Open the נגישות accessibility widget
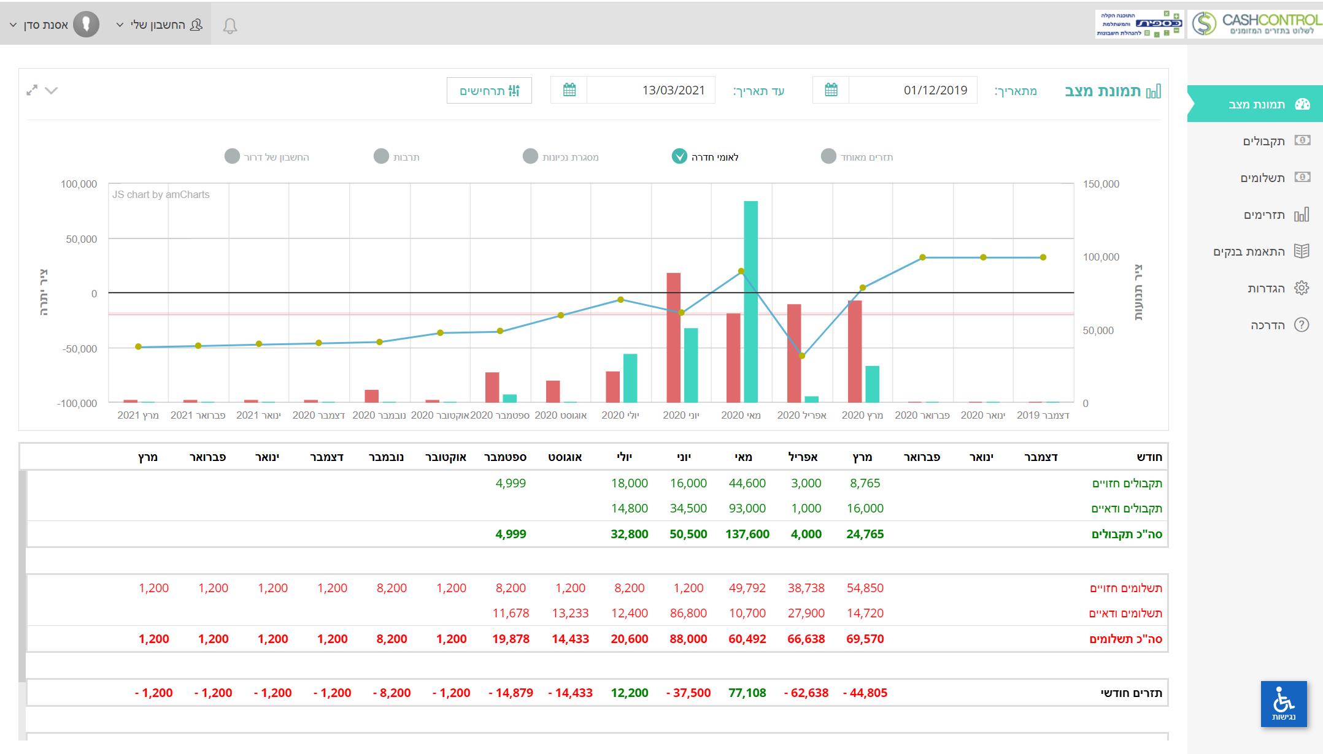Viewport: 1323px width, 754px height. pyautogui.click(x=1284, y=704)
